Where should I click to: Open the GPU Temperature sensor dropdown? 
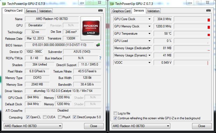pos(149,34)
